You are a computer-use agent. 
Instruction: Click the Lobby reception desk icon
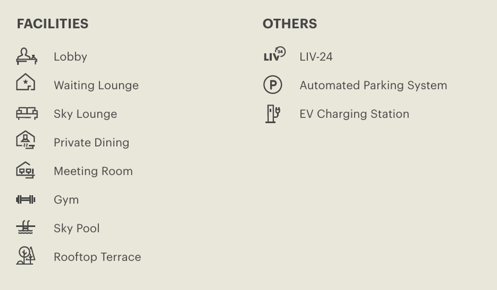[27, 56]
